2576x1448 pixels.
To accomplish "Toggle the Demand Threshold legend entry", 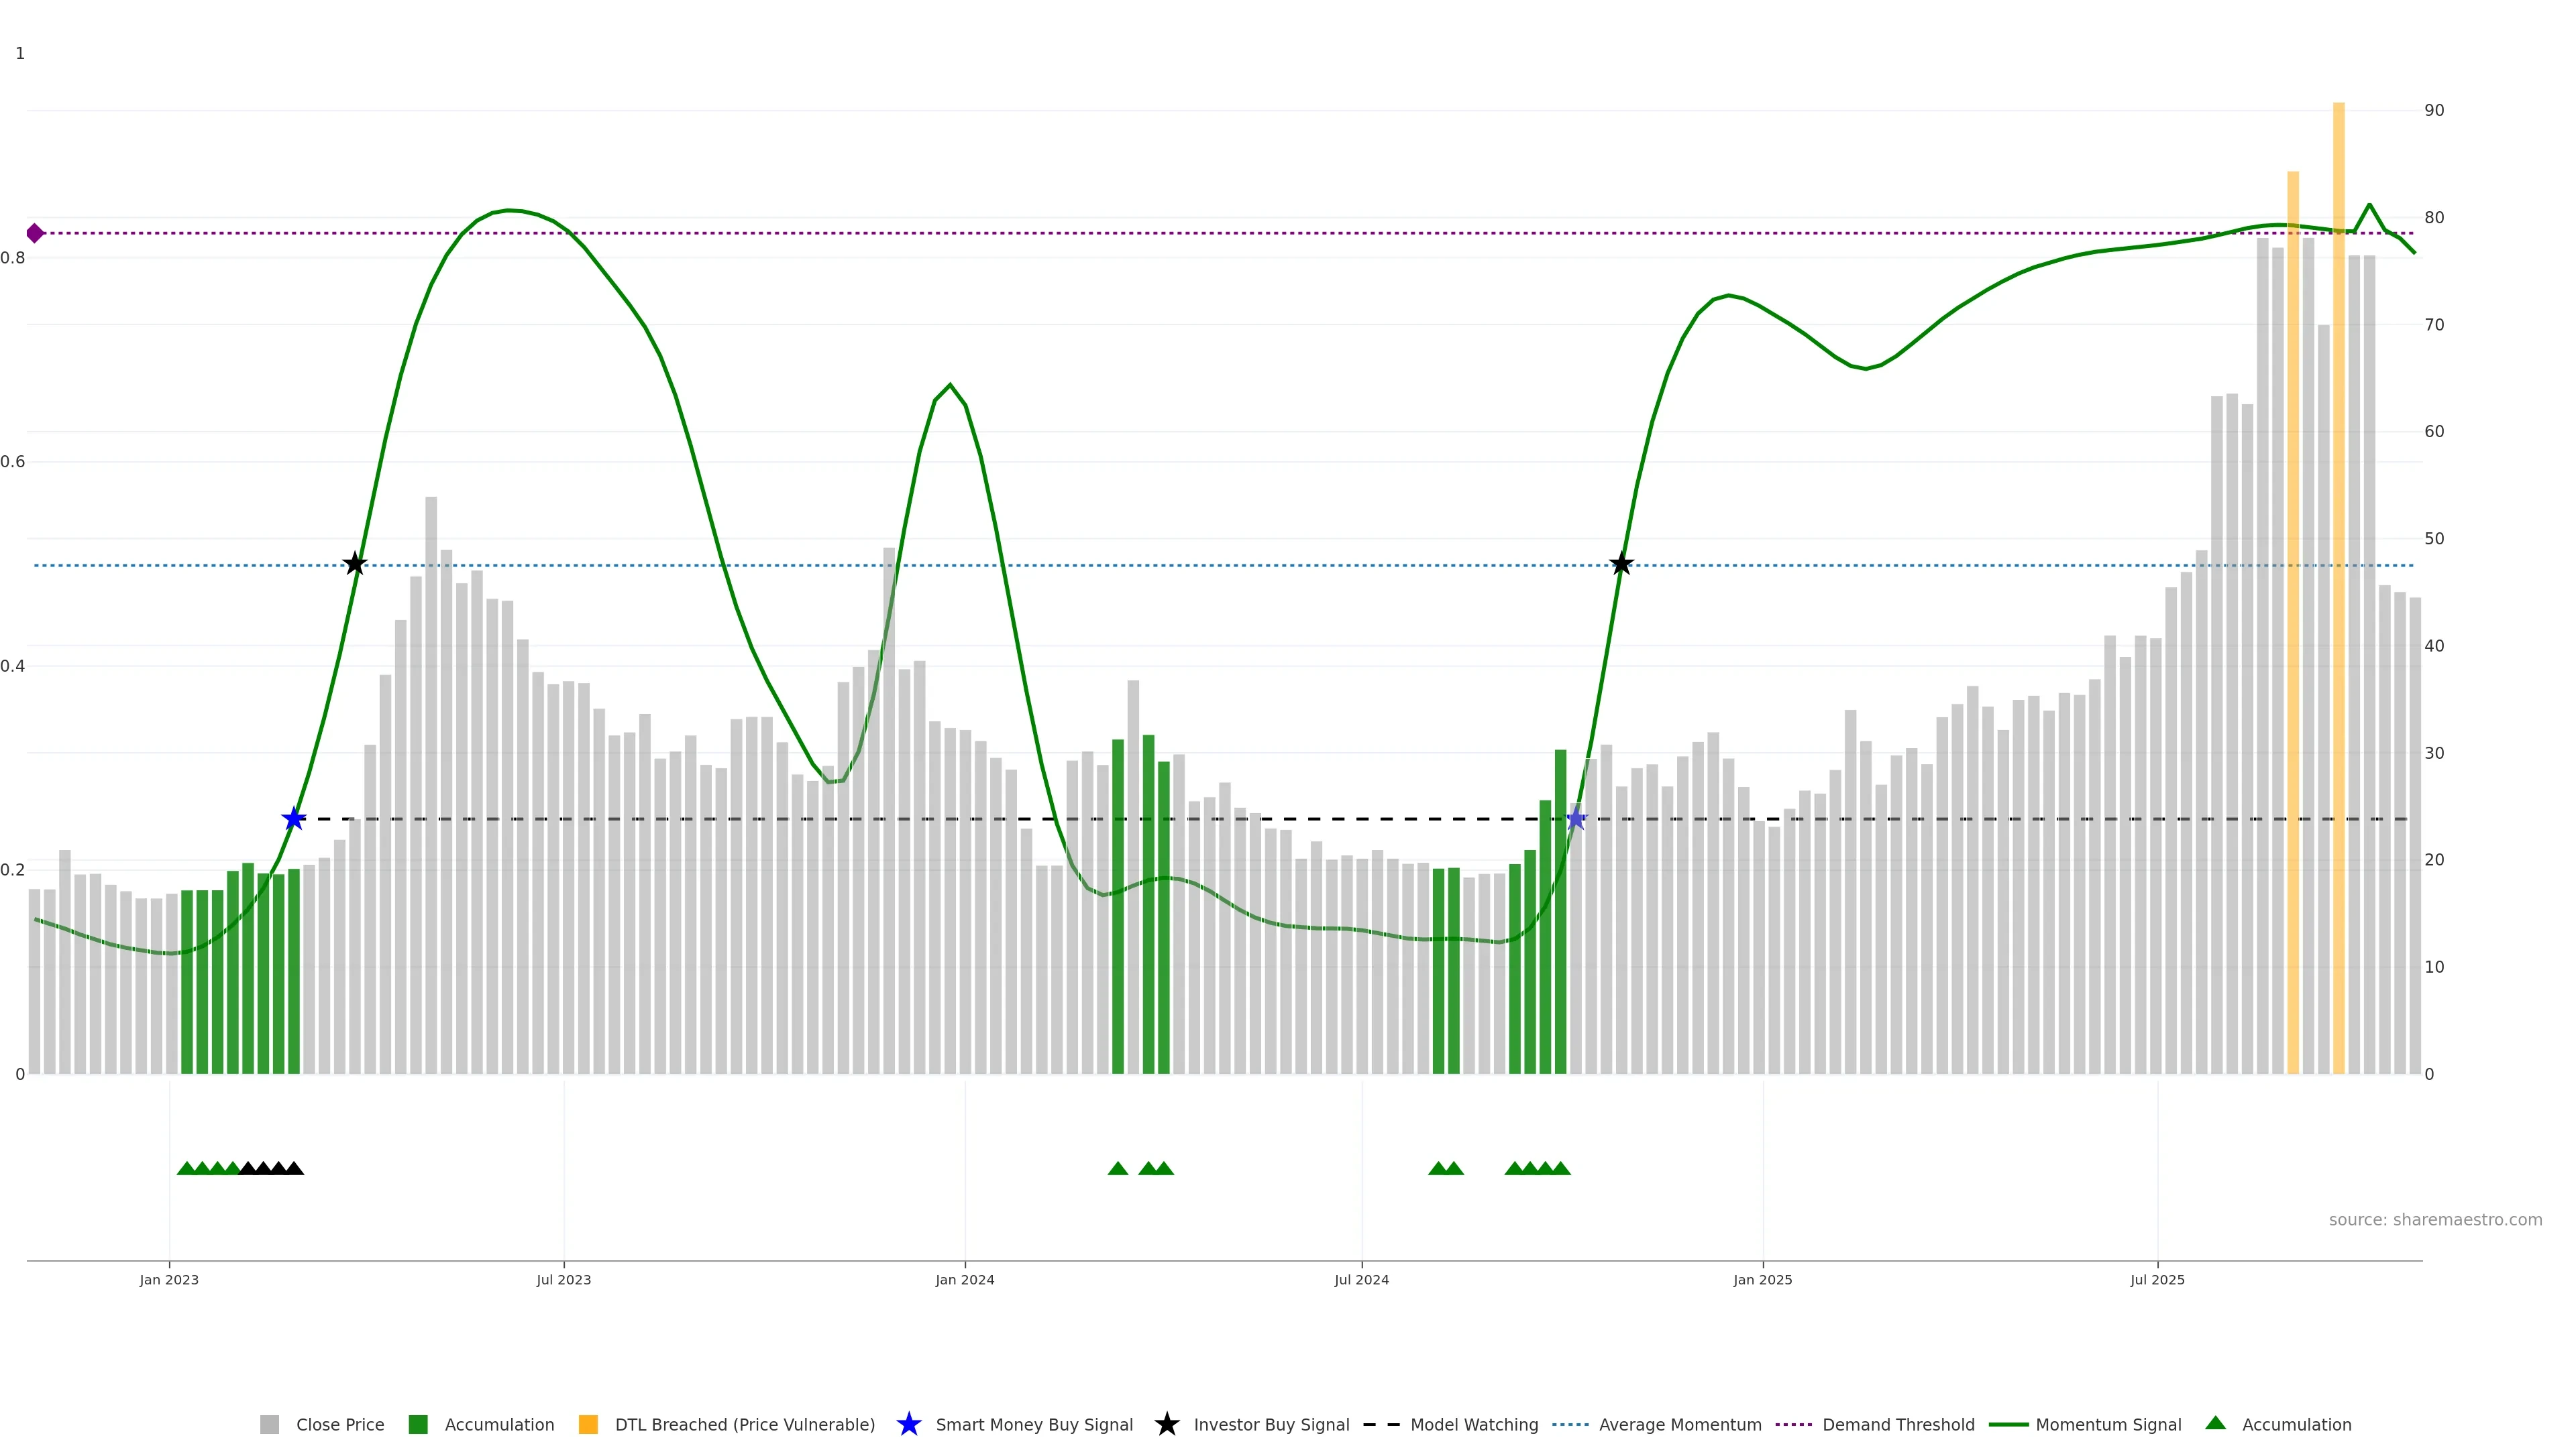I will coord(1898,1424).
